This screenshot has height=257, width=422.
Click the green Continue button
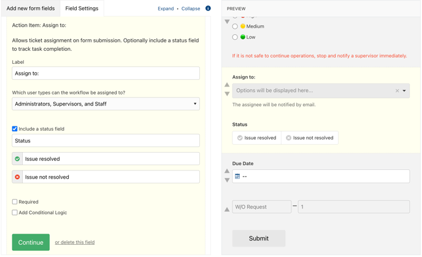[31, 242]
